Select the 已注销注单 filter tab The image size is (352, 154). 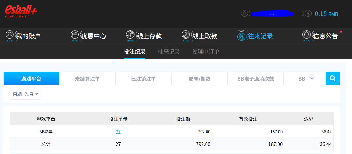pos(143,78)
